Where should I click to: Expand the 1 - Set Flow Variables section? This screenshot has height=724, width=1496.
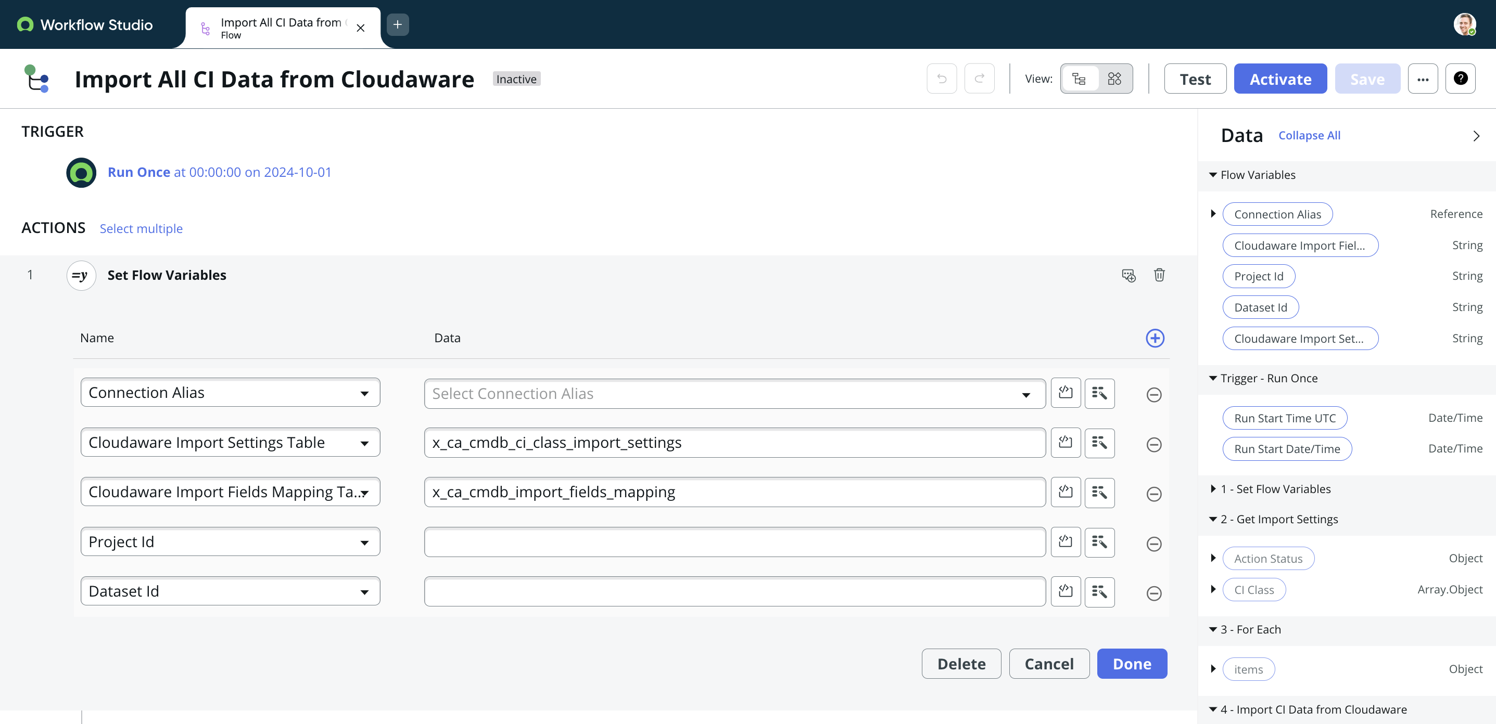click(x=1214, y=488)
